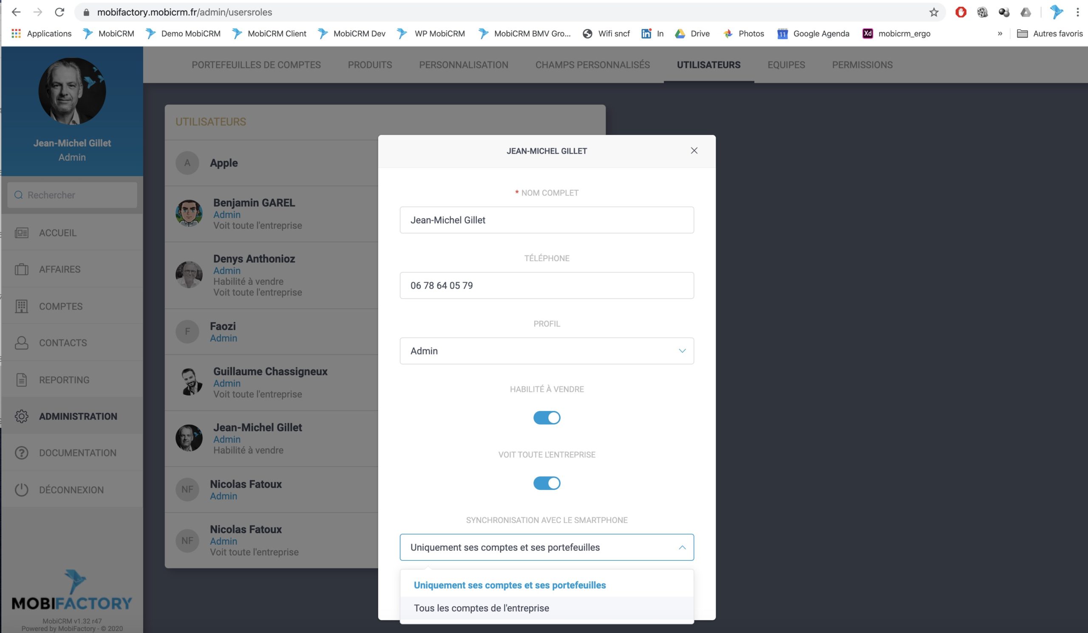1088x633 pixels.
Task: Click the Contacts person icon
Action: 21,343
